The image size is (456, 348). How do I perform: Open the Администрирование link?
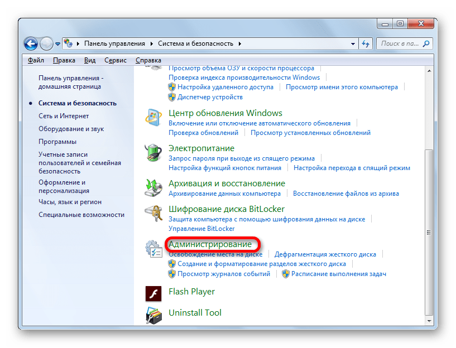click(210, 244)
